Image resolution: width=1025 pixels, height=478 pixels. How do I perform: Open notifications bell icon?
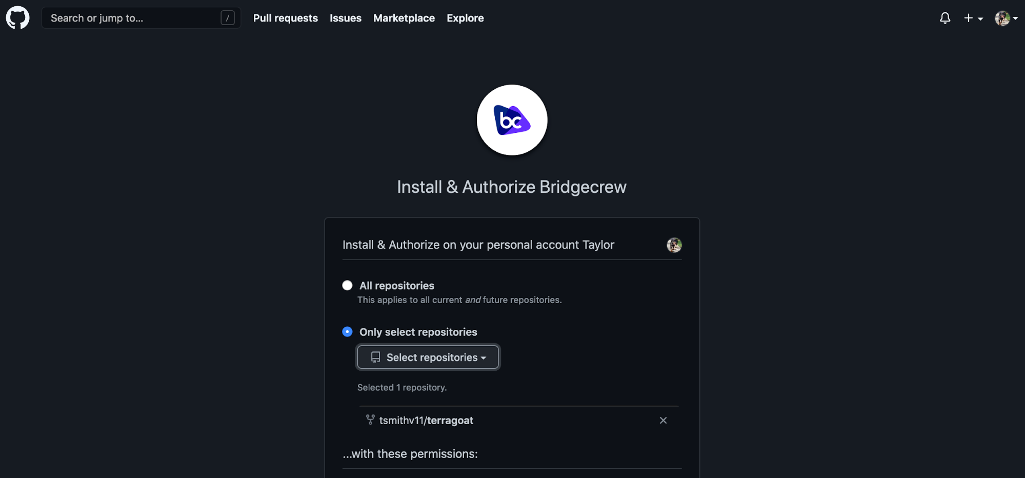point(945,18)
